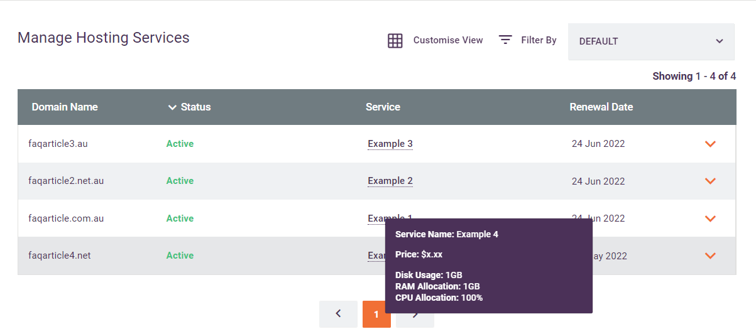Select domain faqarticle2.net.au
This screenshot has width=756, height=334.
point(66,181)
